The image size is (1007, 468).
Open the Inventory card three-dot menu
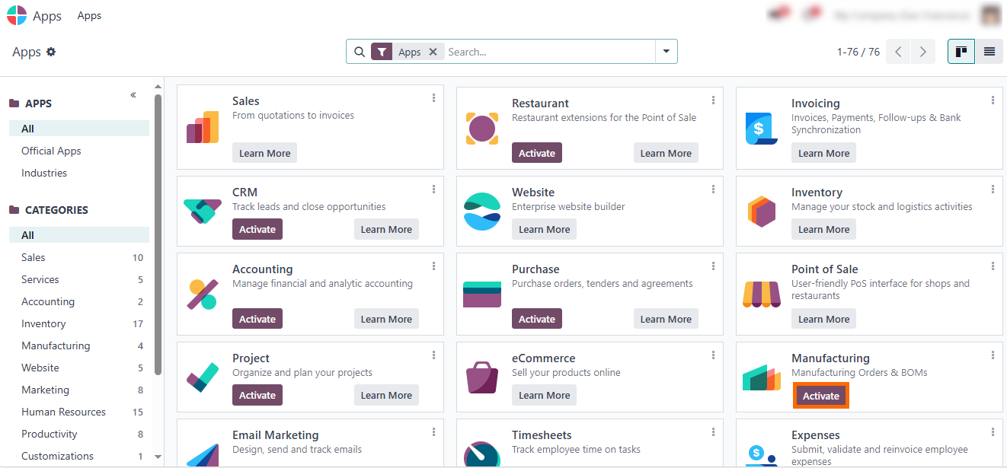point(993,189)
